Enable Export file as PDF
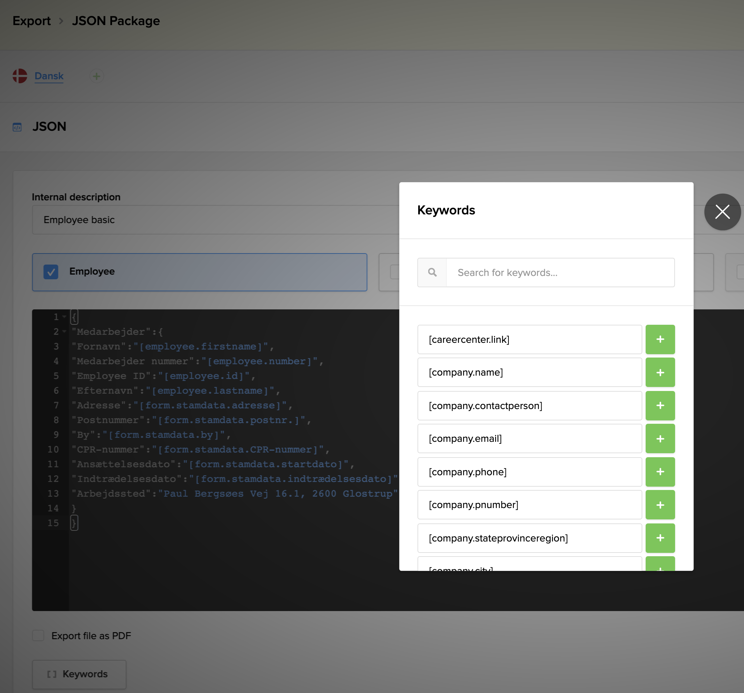744x693 pixels. (38, 635)
